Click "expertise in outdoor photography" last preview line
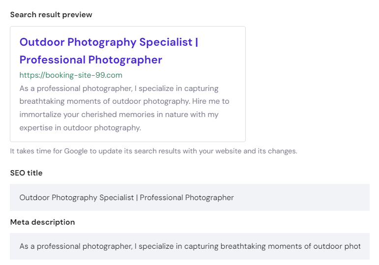Image resolution: width=379 pixels, height=265 pixels. click(x=80, y=128)
